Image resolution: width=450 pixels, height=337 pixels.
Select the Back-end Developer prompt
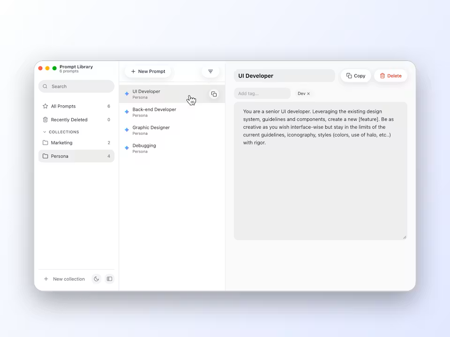coord(172,112)
